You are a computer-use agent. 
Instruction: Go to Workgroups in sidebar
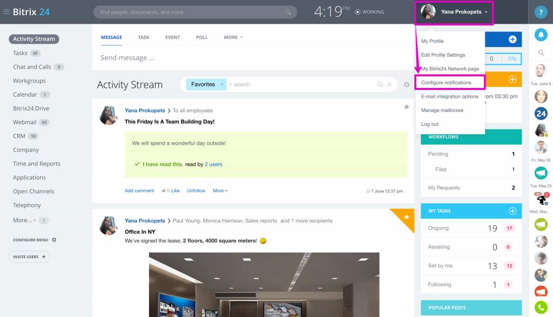[x=29, y=81]
